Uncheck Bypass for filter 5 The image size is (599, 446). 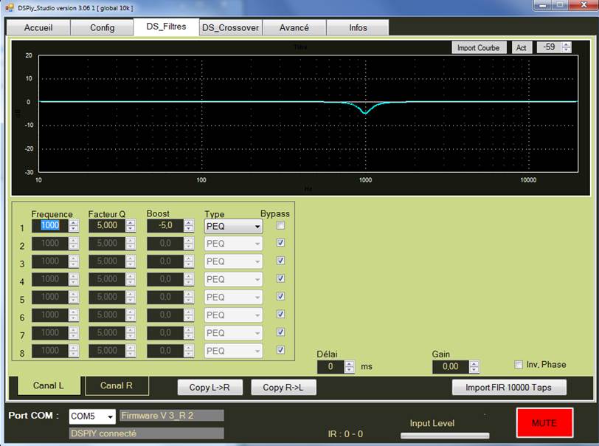280,296
